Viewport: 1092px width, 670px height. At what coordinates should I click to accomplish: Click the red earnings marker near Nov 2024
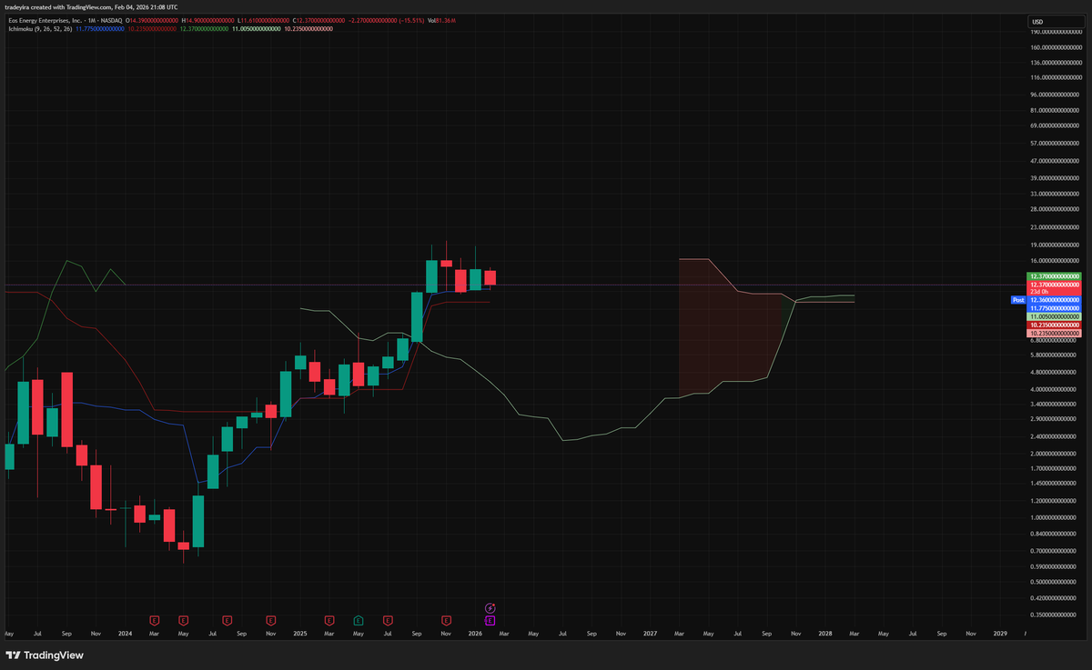270,620
